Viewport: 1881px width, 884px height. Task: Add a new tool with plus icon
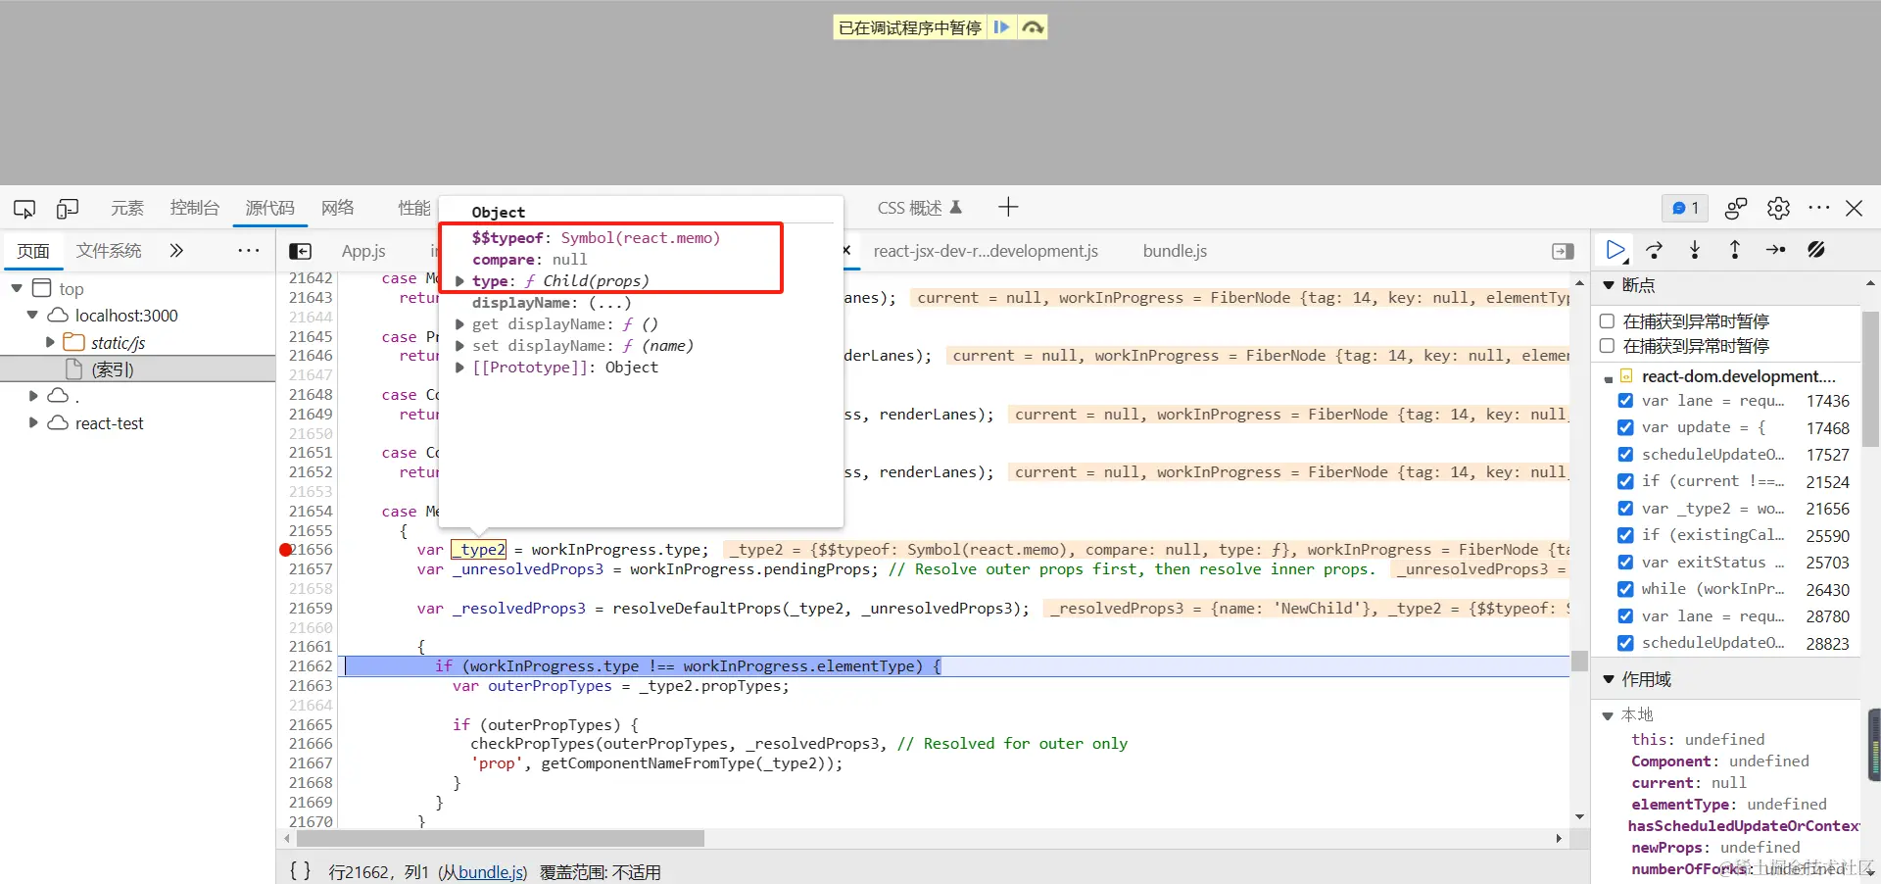[x=1008, y=207]
